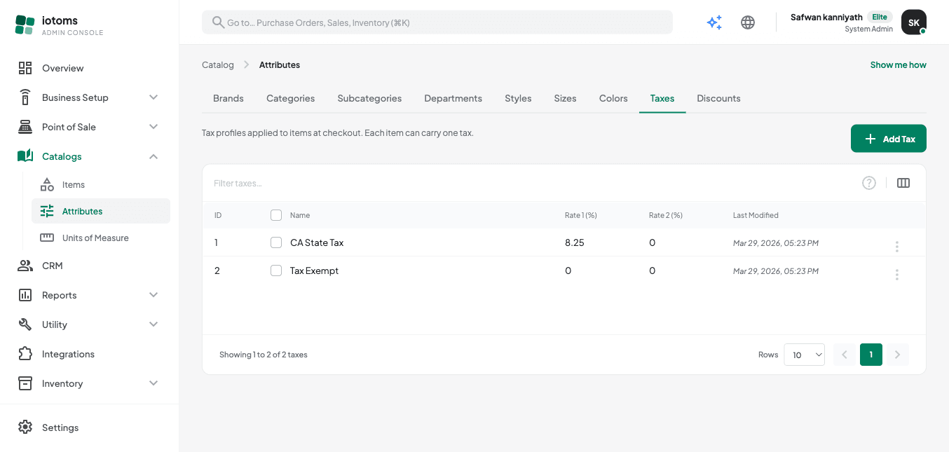Click the Rate 2 (%) column header

(x=666, y=215)
